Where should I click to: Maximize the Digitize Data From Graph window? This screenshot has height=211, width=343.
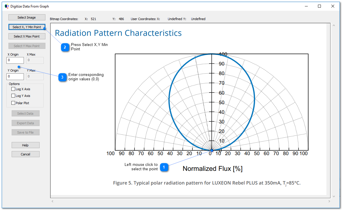(x=319, y=6)
